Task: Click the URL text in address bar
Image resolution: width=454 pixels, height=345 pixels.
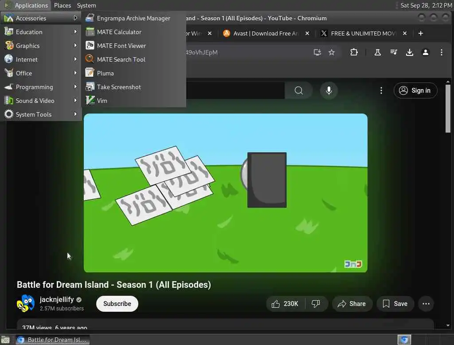Action: tap(202, 52)
